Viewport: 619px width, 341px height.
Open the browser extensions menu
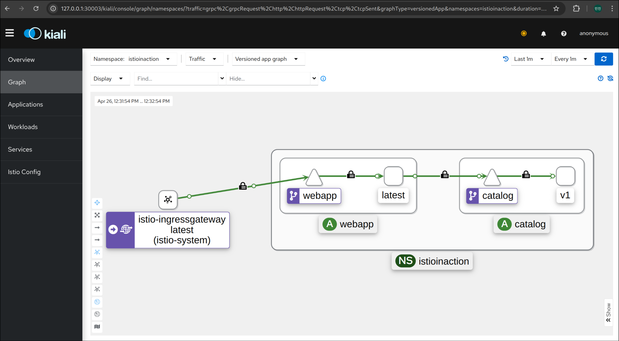[x=576, y=9]
